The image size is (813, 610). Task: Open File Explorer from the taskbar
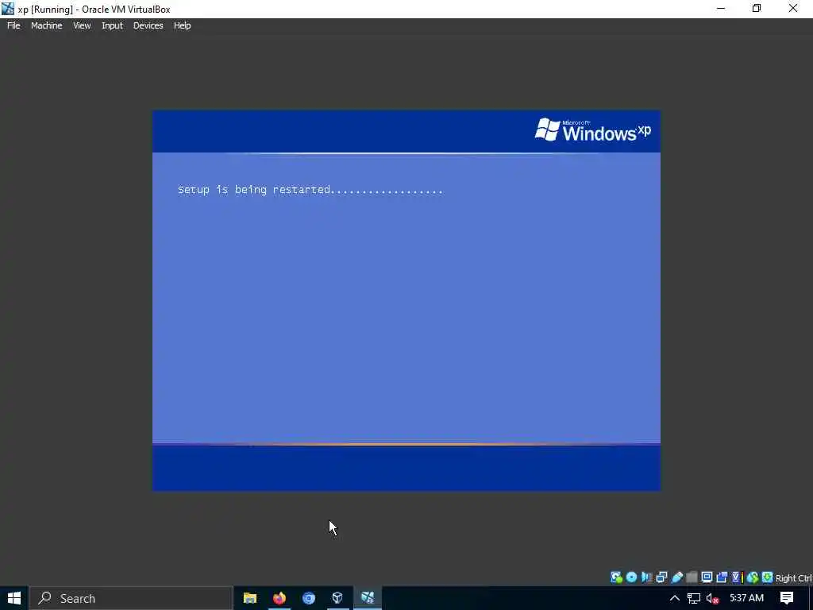[250, 598]
